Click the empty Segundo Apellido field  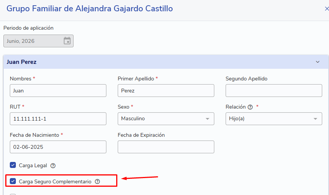point(274,91)
